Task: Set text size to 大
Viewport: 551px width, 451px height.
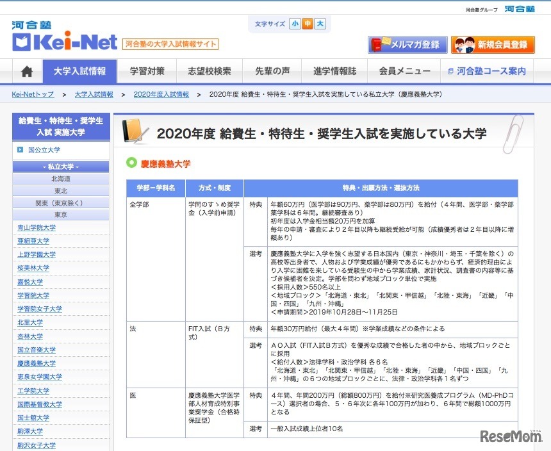Action: pos(320,24)
